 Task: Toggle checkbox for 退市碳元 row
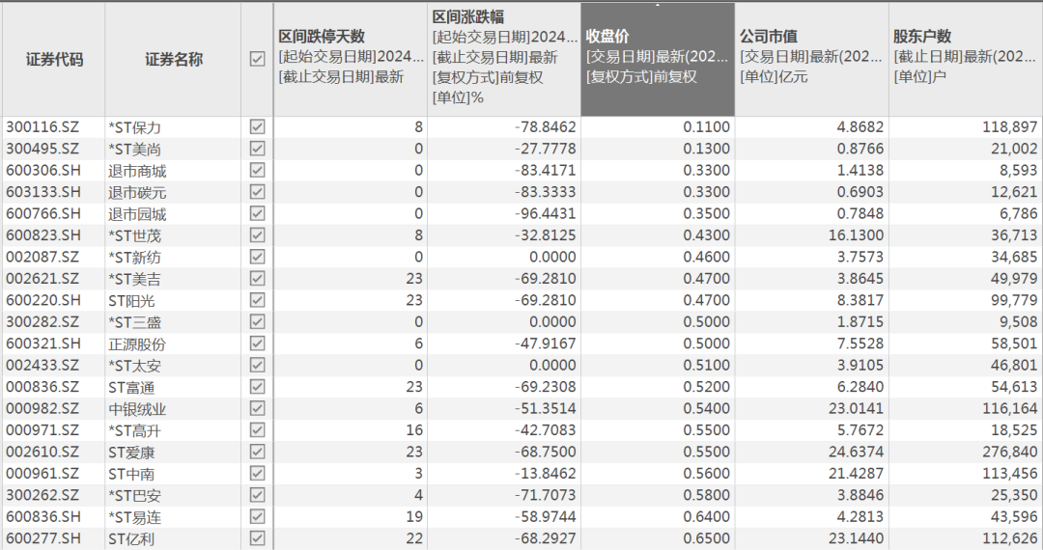point(257,191)
